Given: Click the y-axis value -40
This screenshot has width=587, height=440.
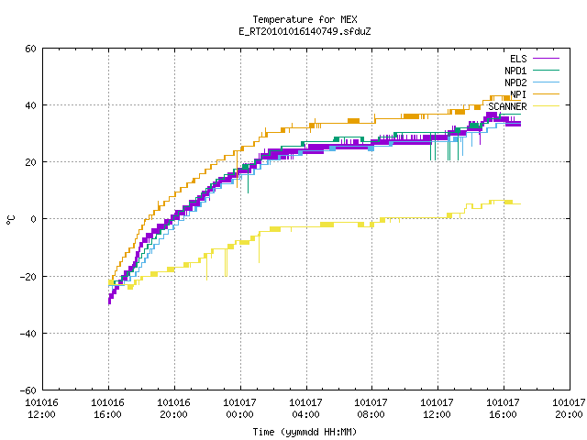Looking at the screenshot, I should (28, 334).
